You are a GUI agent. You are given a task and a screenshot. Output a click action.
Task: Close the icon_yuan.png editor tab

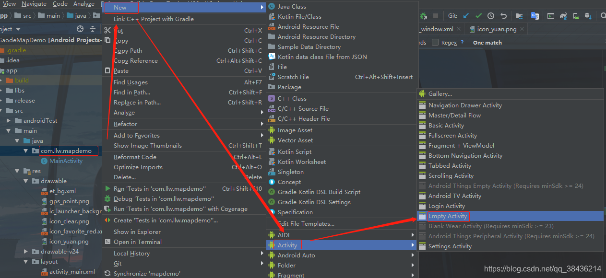click(x=523, y=29)
